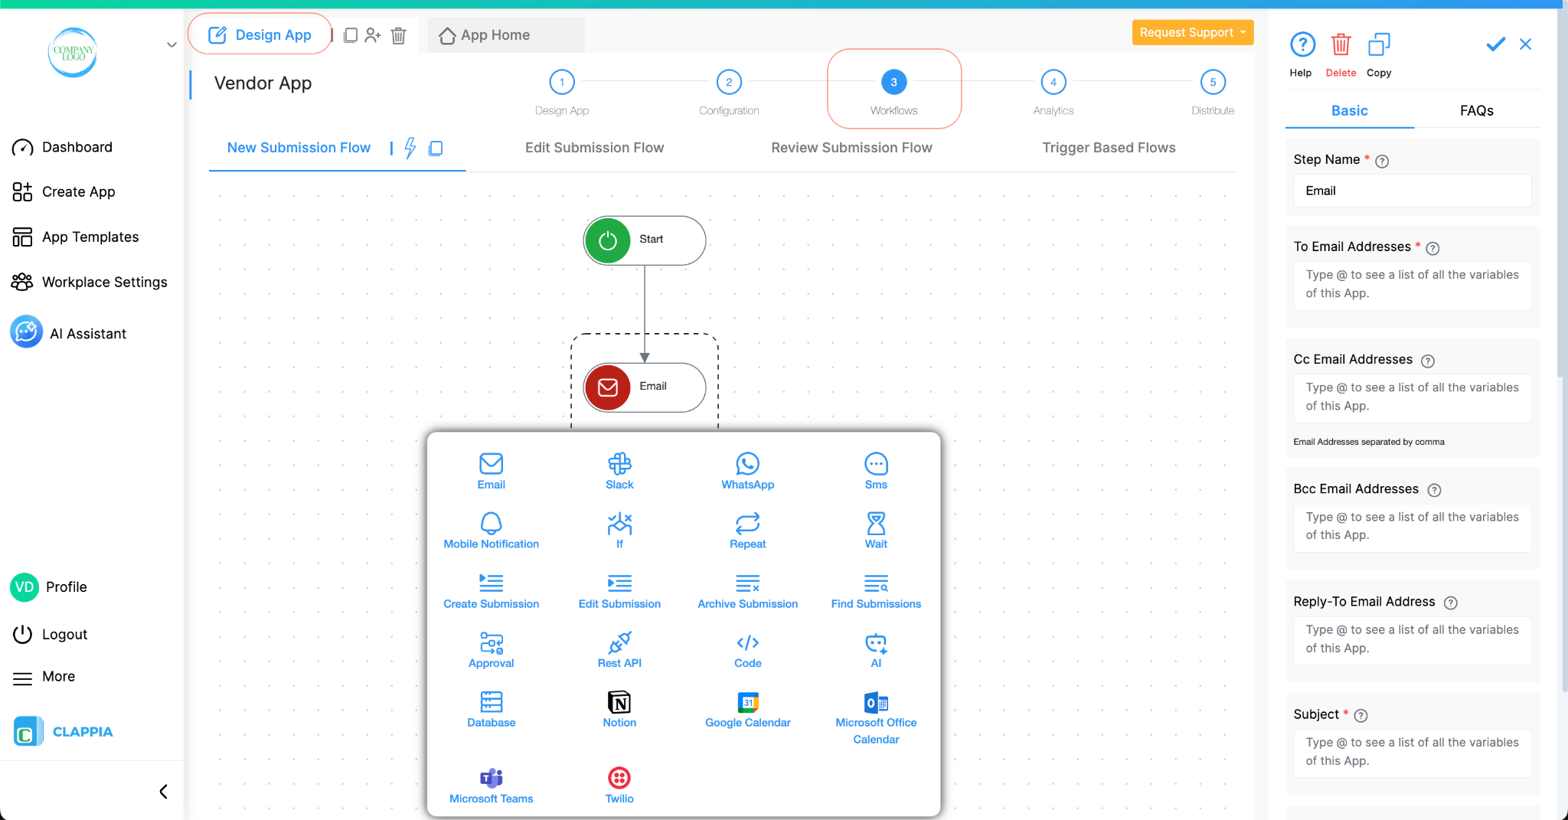Select the Notion workflow step
The width and height of the screenshot is (1568, 820).
point(619,707)
